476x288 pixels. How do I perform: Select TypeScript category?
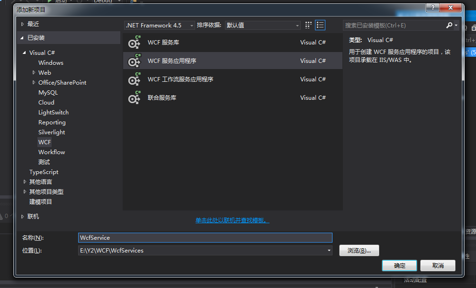[x=44, y=172]
